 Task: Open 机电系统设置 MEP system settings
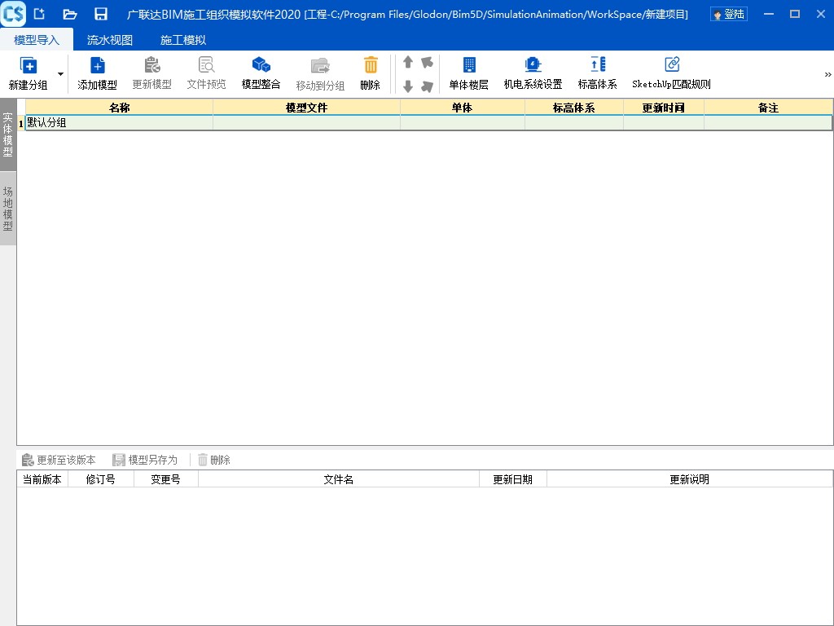tap(533, 73)
